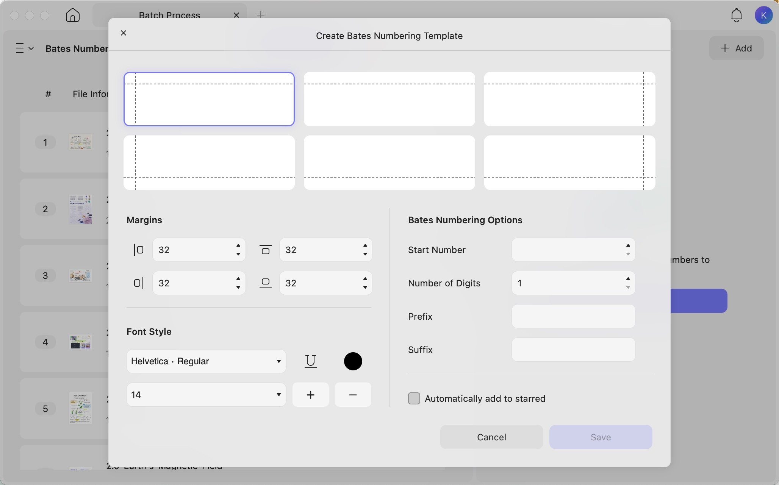Open the black font color swatch

[353, 361]
